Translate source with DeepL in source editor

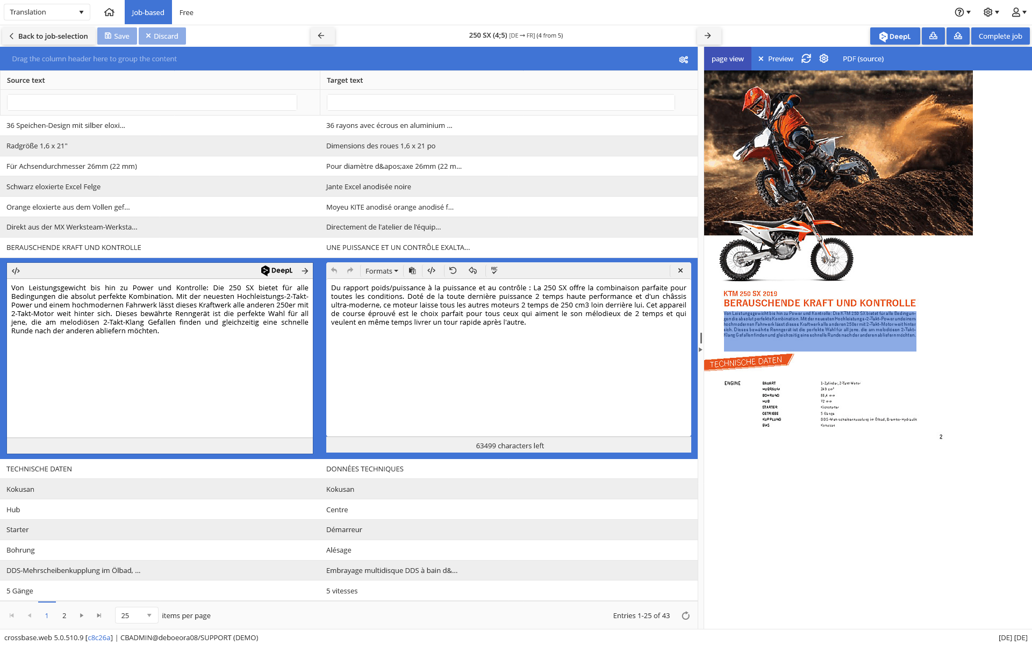tap(277, 270)
